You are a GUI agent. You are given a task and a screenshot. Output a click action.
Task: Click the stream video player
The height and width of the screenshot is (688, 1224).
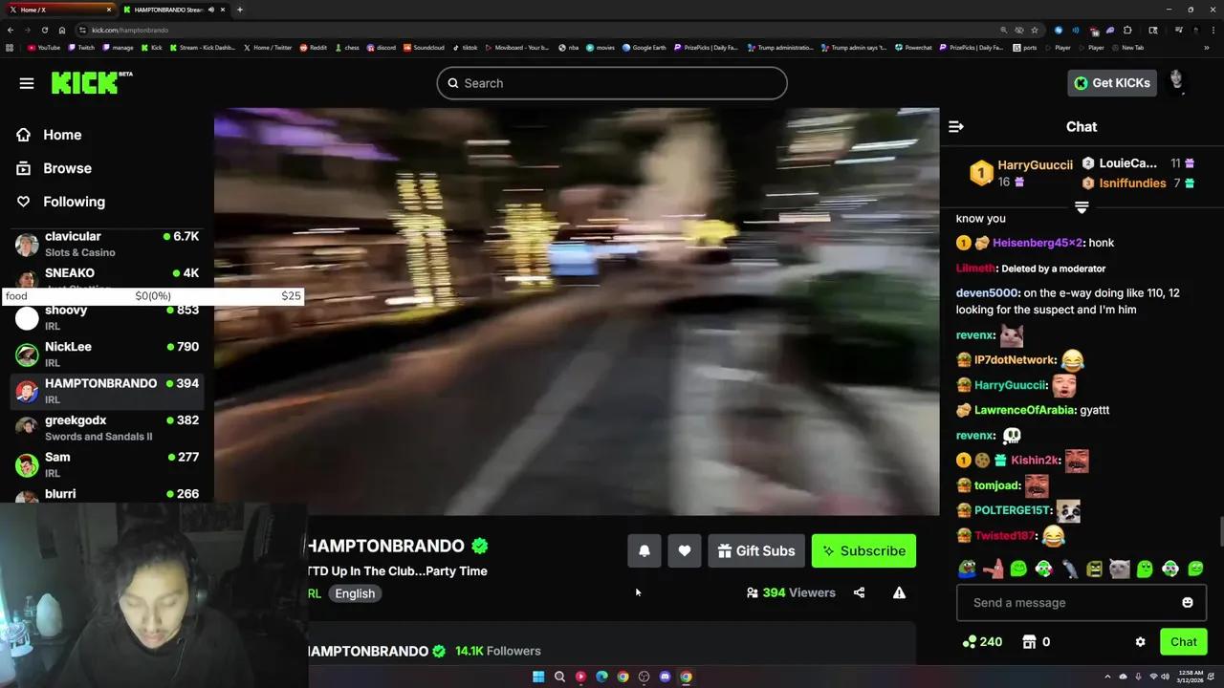tap(577, 312)
